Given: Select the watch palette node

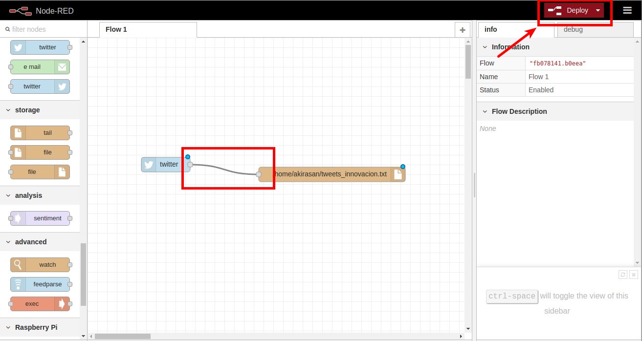Looking at the screenshot, I should pyautogui.click(x=40, y=265).
